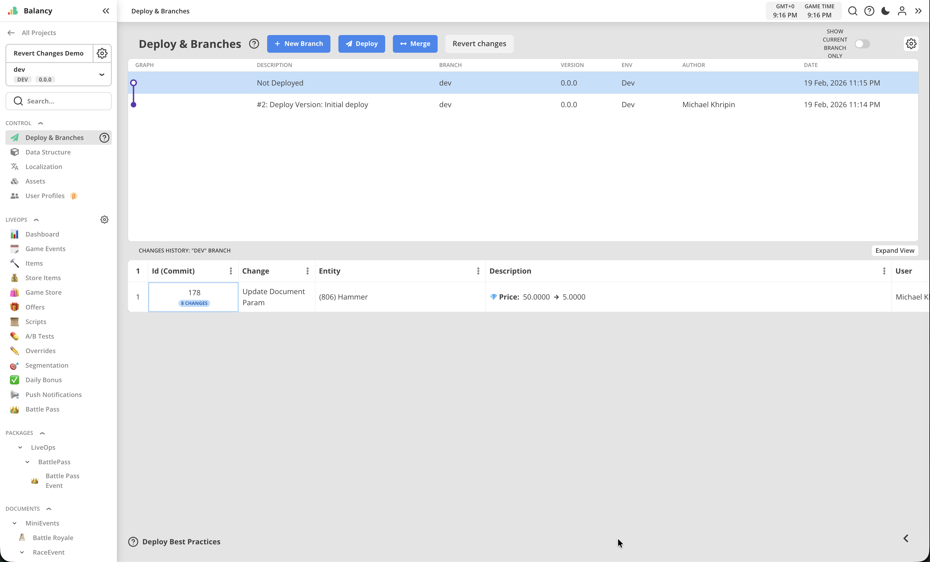930x562 pixels.
Task: Collapse the BattlePass package tree node
Action: [x=28, y=462]
